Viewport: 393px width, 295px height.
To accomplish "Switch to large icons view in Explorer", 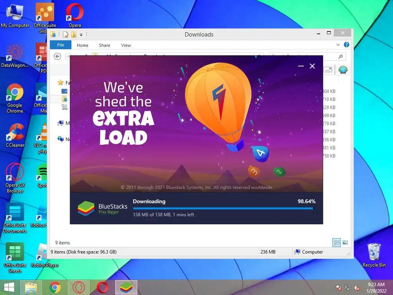I will [345, 242].
